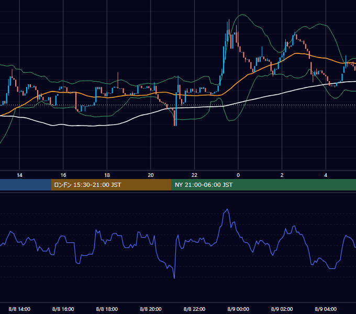Click the 8/8 20:00 oscillator time label
The image size is (356, 314).
click(151, 309)
